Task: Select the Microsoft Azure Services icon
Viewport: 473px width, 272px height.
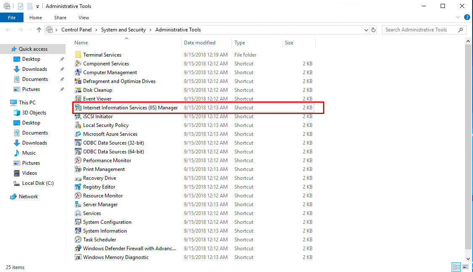Action: click(x=78, y=134)
